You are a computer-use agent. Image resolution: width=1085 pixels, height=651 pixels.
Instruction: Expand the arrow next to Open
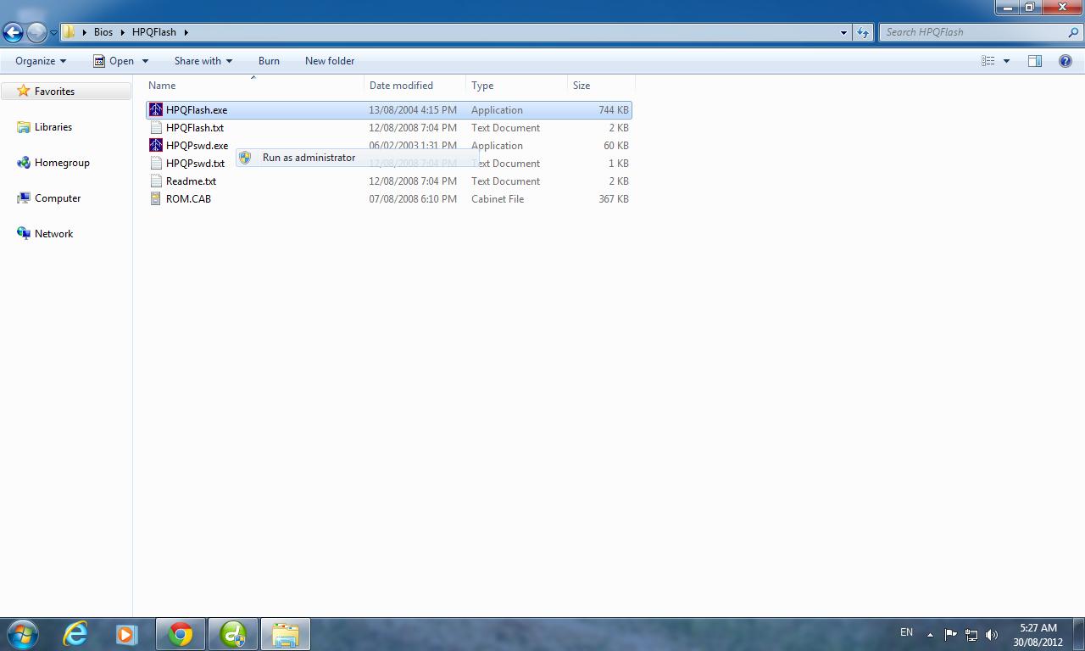(x=145, y=61)
